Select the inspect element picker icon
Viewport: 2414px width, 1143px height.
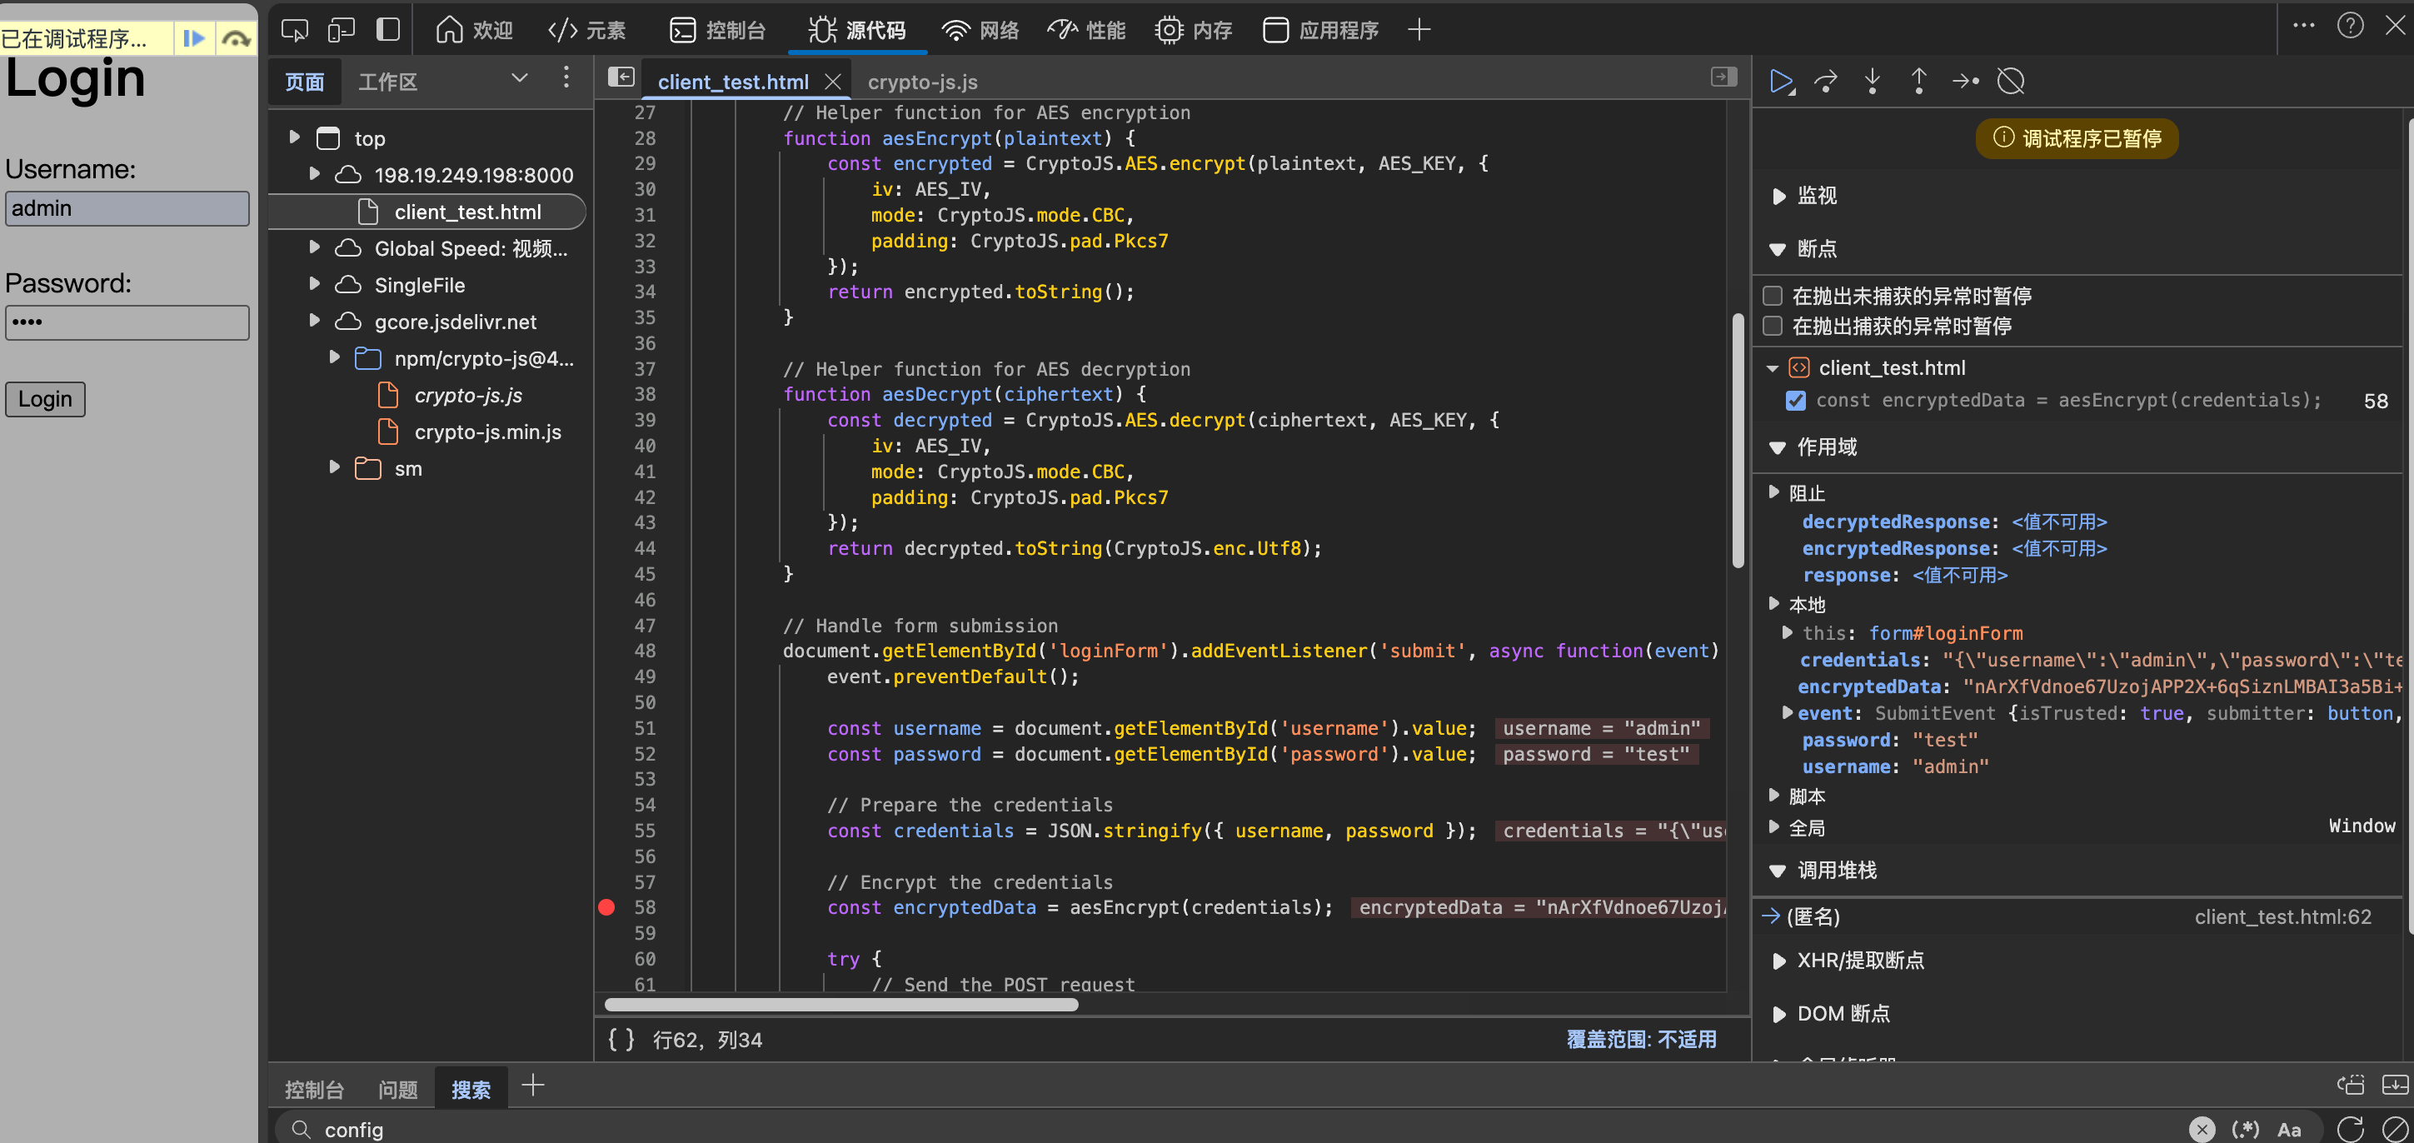click(x=294, y=30)
